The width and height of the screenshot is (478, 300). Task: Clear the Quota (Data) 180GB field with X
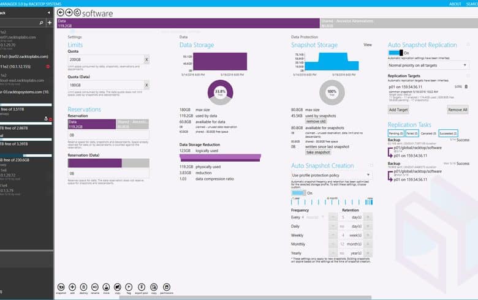coord(146,85)
